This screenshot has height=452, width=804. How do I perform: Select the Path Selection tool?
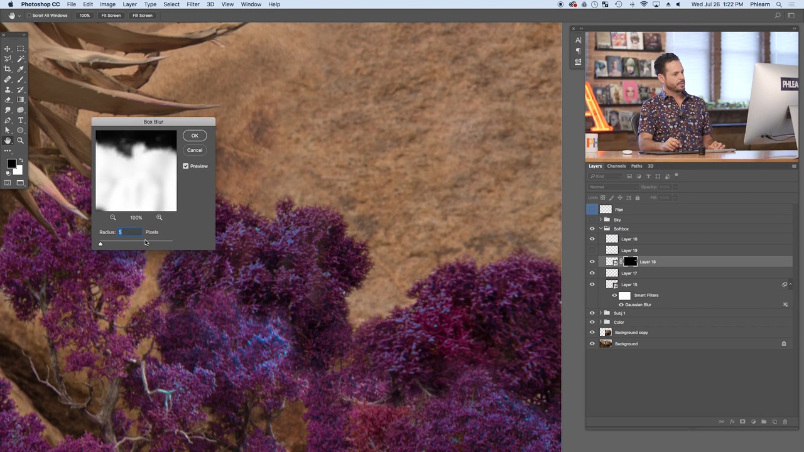coord(8,131)
